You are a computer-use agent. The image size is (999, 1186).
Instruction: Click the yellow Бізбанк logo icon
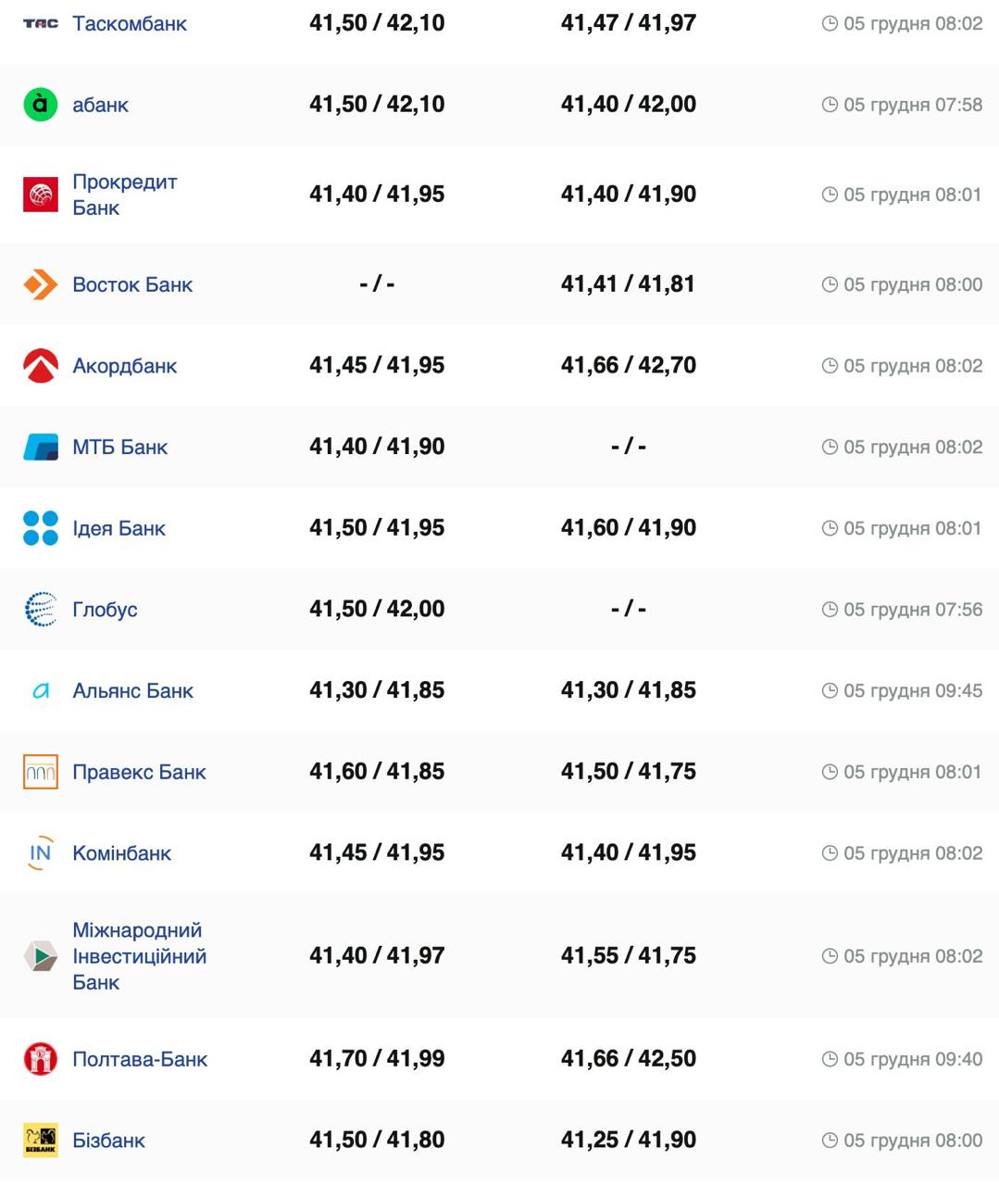[x=40, y=1141]
